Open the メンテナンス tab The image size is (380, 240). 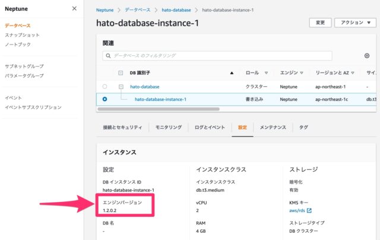click(x=273, y=127)
